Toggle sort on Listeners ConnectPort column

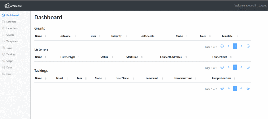tap(231, 57)
